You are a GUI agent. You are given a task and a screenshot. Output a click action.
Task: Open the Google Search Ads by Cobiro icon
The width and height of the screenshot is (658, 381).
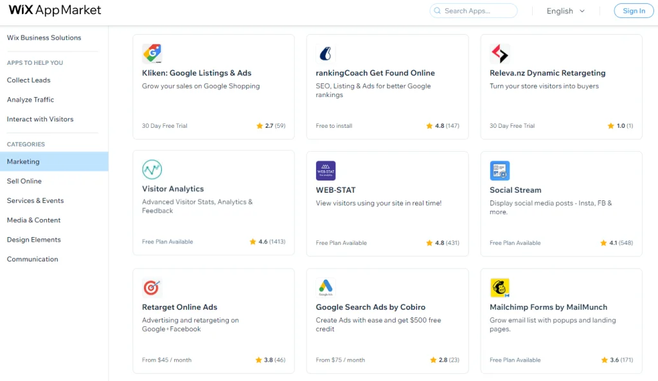(x=326, y=287)
